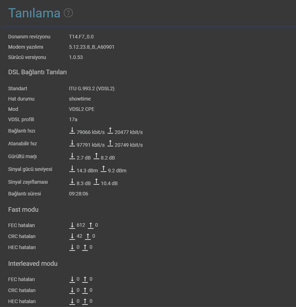Click the ITU G.993.2 (VDSL2) standard value
The height and width of the screenshot is (307, 296).
click(91, 88)
